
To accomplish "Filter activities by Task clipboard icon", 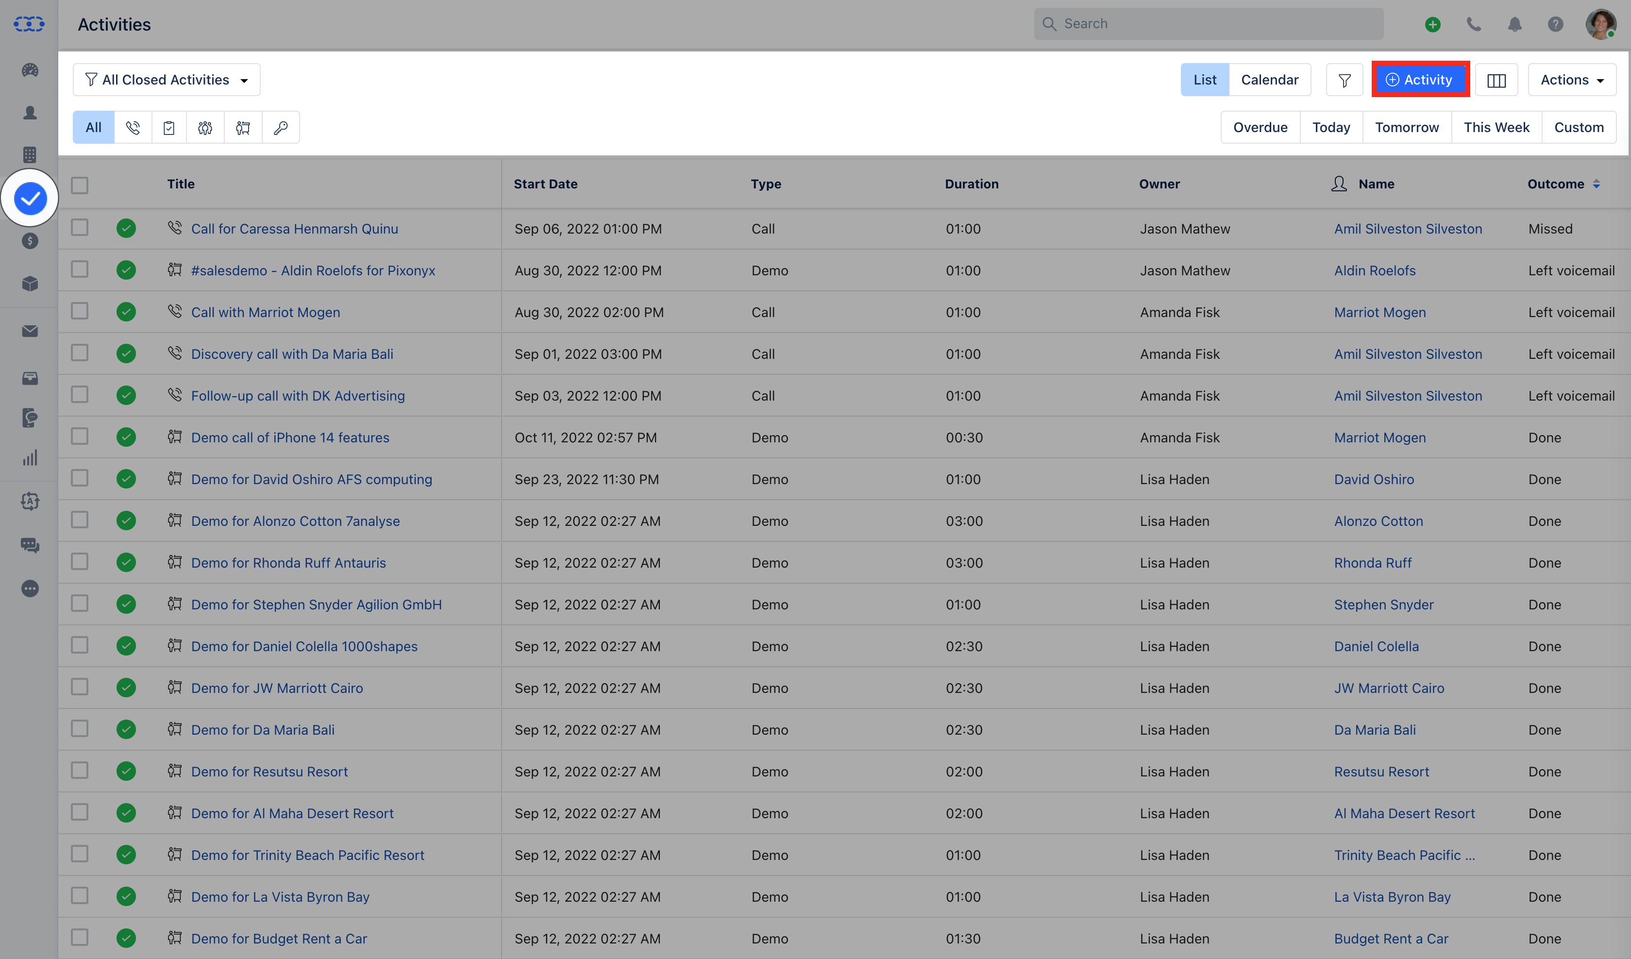I will [169, 128].
